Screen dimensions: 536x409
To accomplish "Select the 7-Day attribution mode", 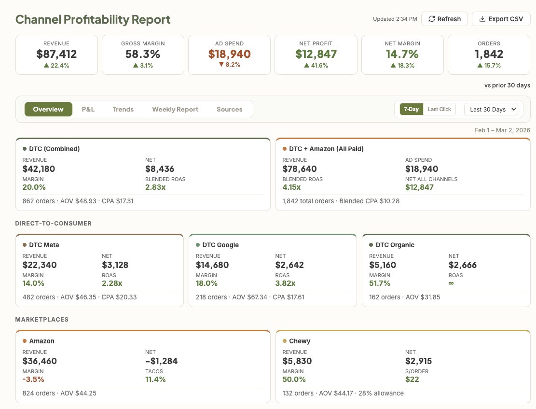I will (411, 109).
